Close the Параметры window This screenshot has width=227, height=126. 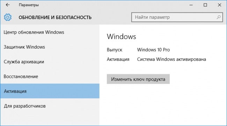[219, 5]
